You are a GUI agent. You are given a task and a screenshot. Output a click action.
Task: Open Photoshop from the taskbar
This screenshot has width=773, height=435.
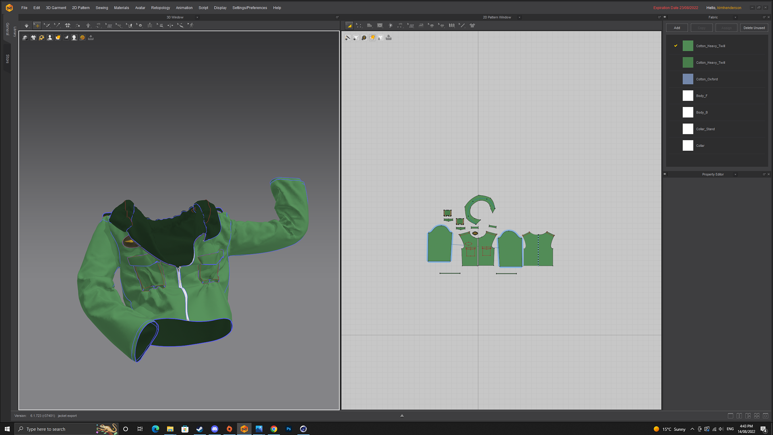pyautogui.click(x=289, y=429)
